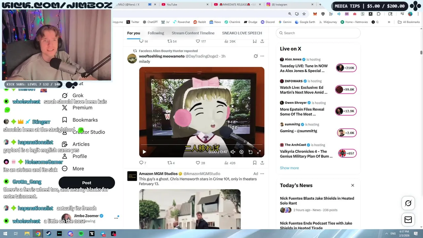Open the floating Grok button
The image size is (423, 238).
[408, 203]
